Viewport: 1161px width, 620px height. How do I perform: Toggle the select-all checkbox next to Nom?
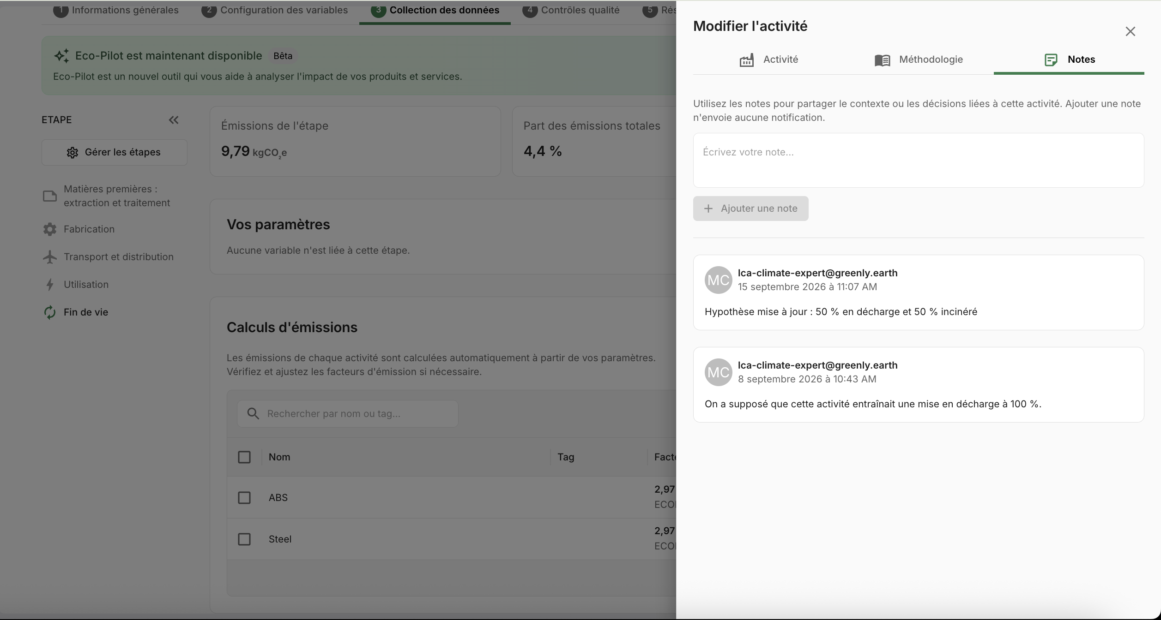pyautogui.click(x=244, y=457)
